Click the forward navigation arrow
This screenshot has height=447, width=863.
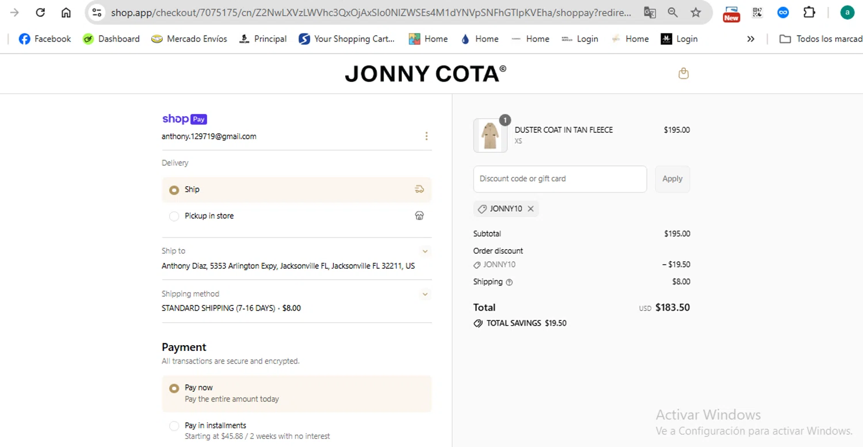pyautogui.click(x=14, y=12)
